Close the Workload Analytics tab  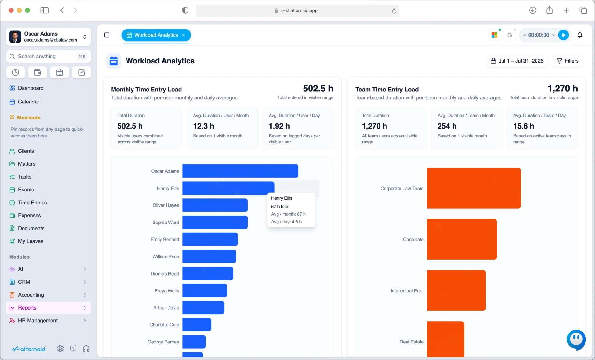tap(183, 35)
